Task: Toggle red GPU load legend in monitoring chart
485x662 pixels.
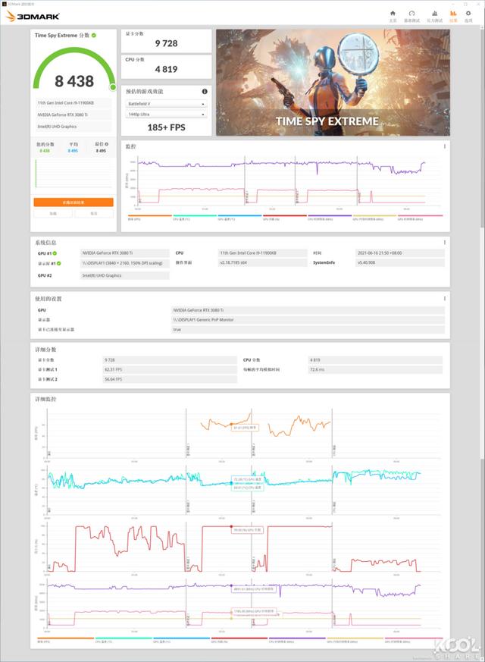Action: click(x=285, y=218)
